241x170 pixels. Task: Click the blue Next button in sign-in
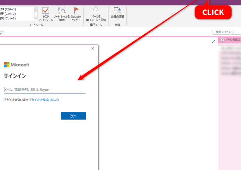[73, 116]
